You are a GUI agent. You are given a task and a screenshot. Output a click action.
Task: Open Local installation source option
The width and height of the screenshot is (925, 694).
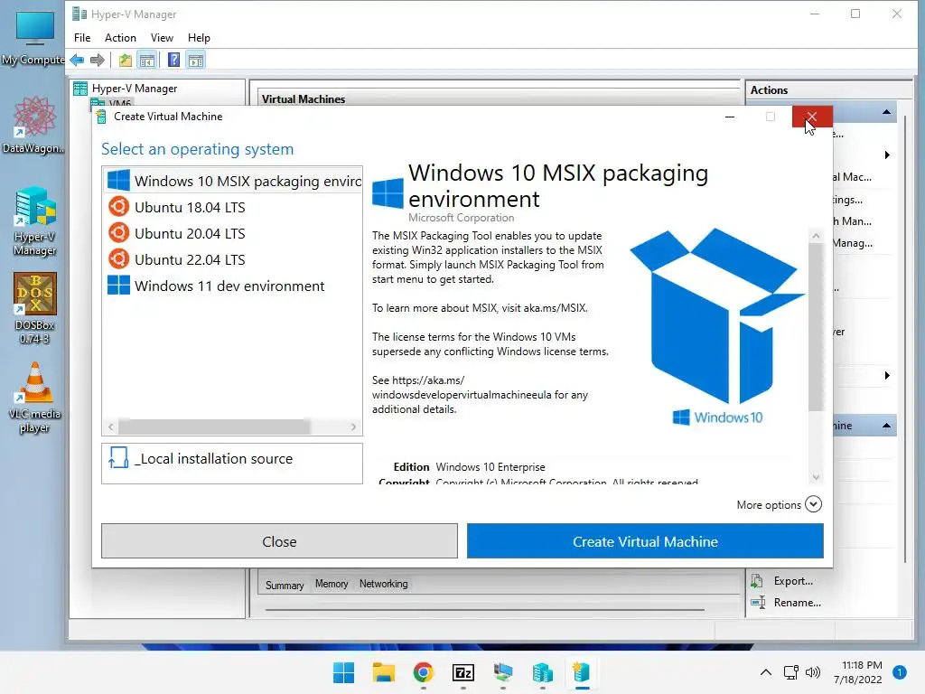coord(232,464)
